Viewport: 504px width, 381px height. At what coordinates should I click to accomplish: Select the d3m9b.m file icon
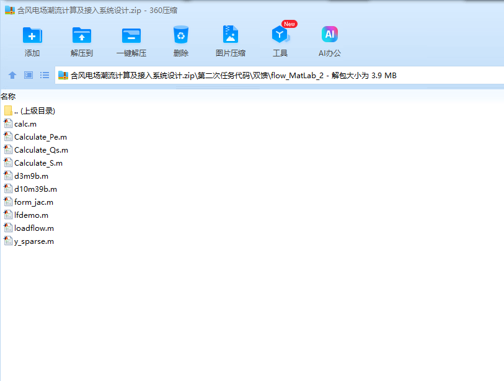8,176
